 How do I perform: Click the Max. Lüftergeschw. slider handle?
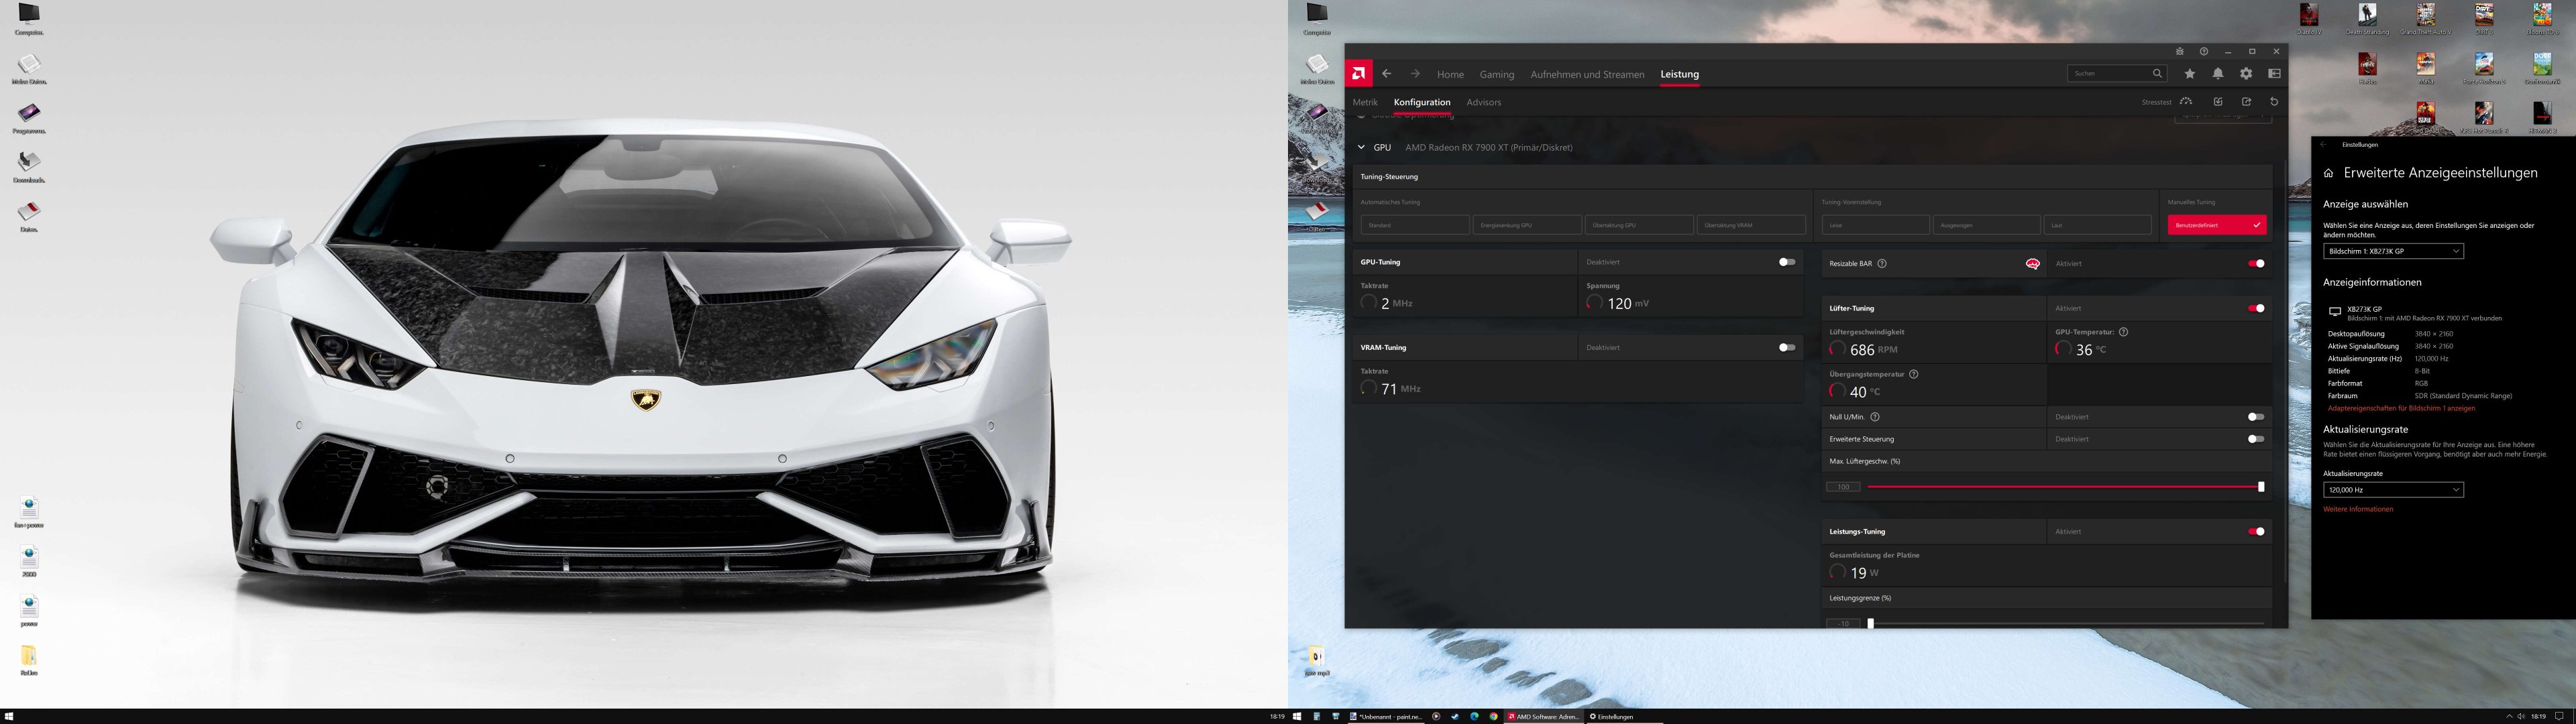click(x=2260, y=487)
